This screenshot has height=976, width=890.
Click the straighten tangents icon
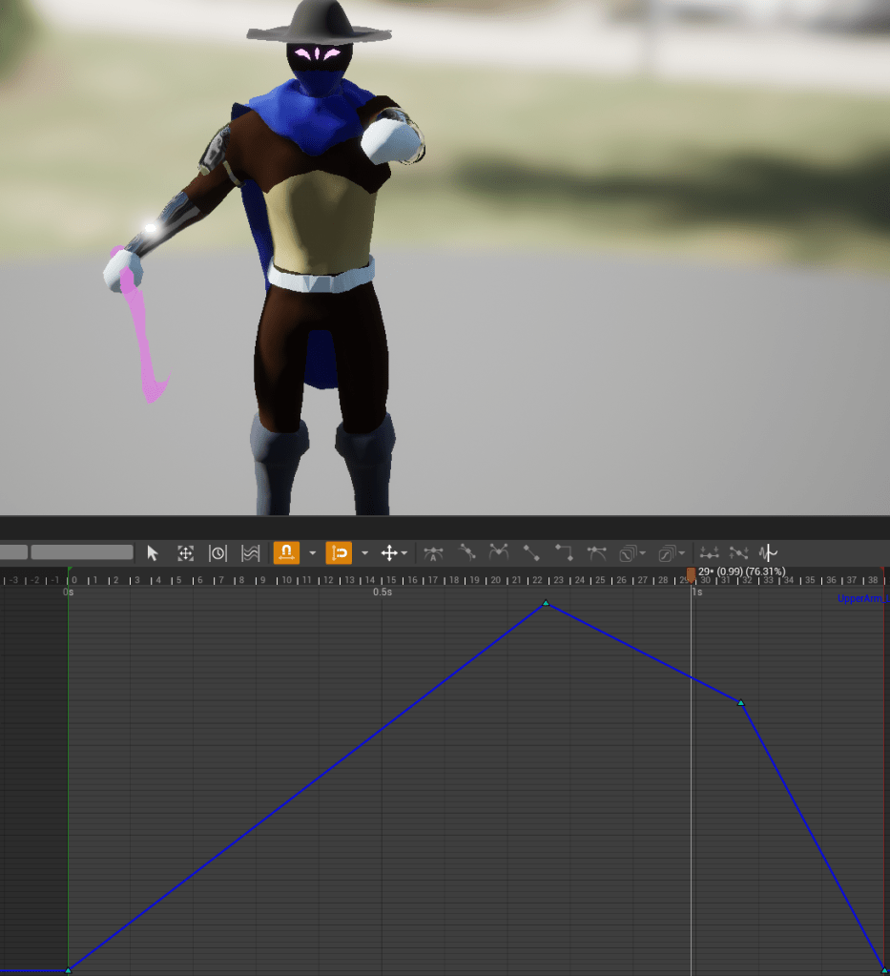[738, 553]
